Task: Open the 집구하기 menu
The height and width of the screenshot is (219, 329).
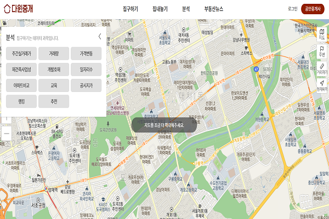Action: click(131, 9)
